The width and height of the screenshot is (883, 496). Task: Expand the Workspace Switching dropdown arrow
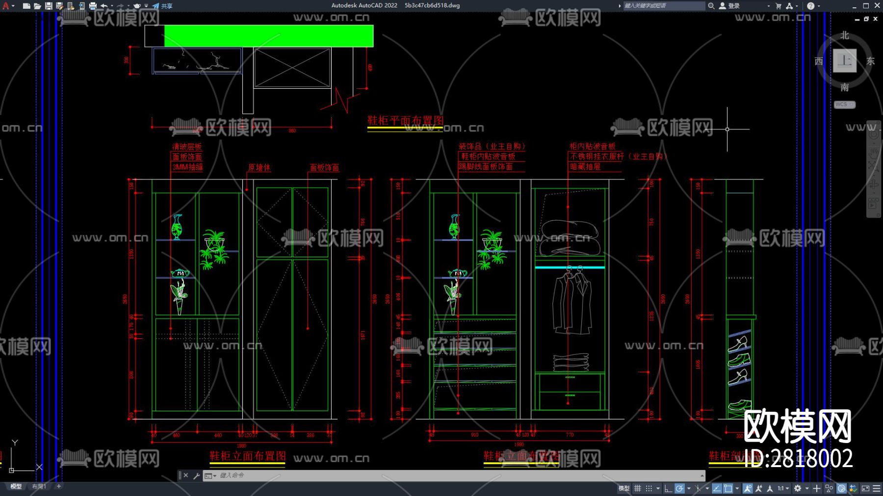(806, 488)
